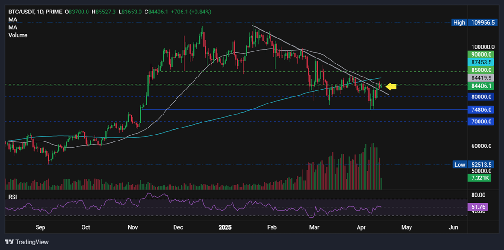The height and width of the screenshot is (250, 504).
Task: Click the low value L83653.0
Action: tap(130, 12)
